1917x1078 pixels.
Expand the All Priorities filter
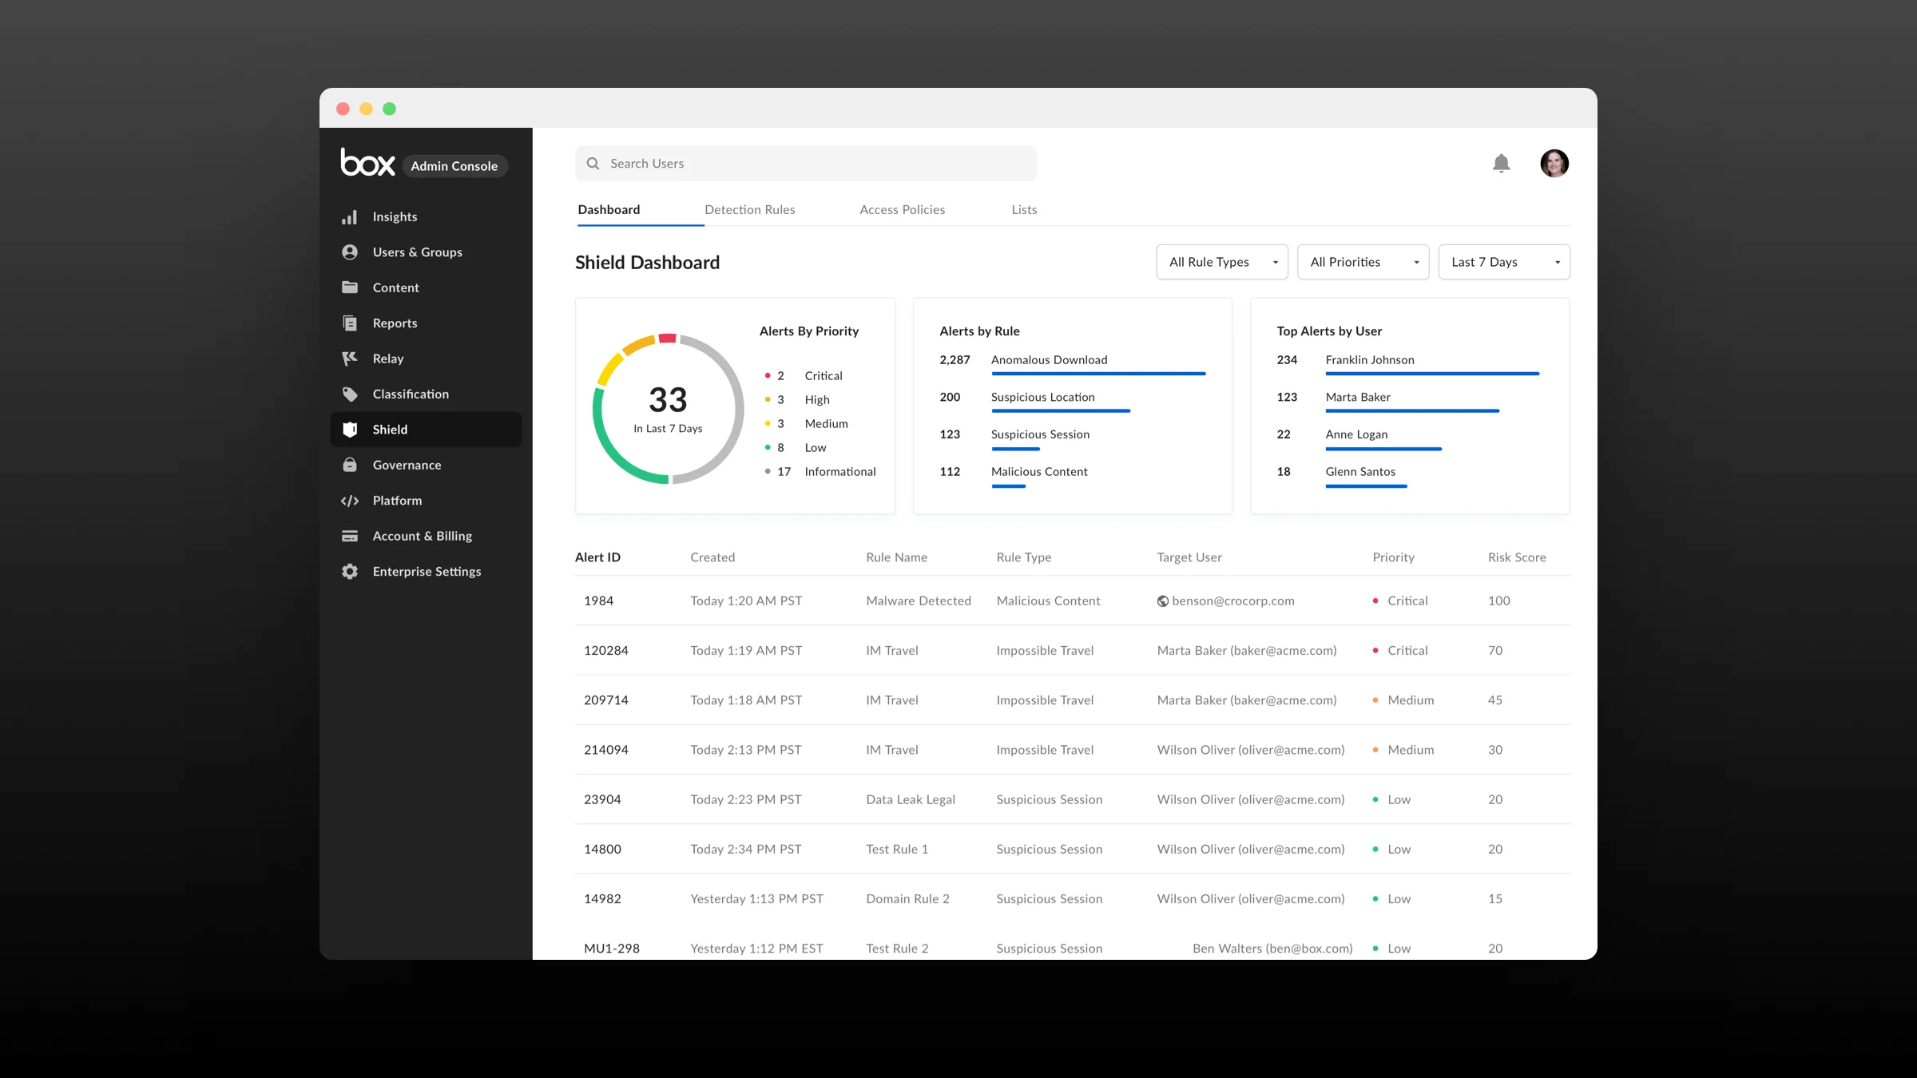click(x=1363, y=262)
